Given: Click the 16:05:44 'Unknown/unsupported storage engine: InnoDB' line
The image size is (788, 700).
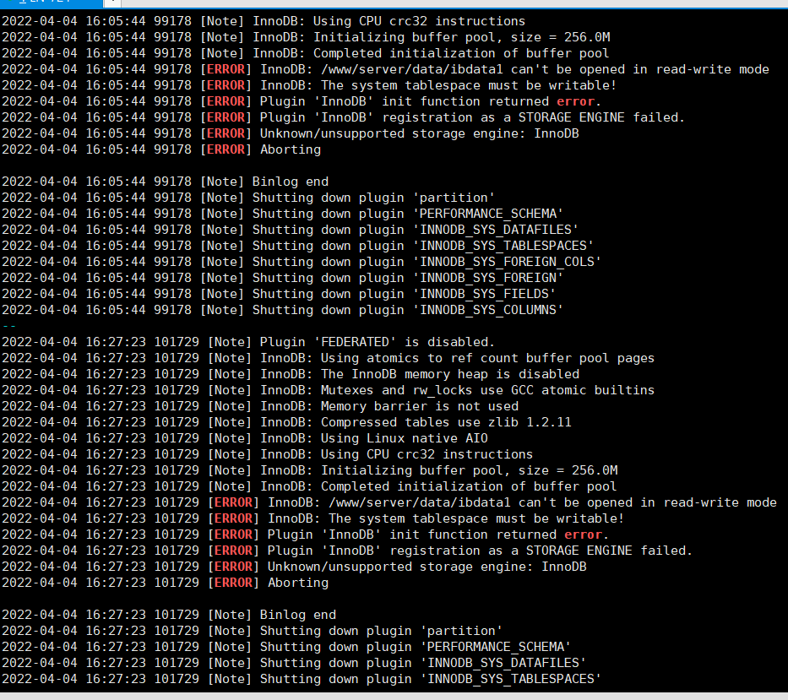Looking at the screenshot, I should (291, 133).
